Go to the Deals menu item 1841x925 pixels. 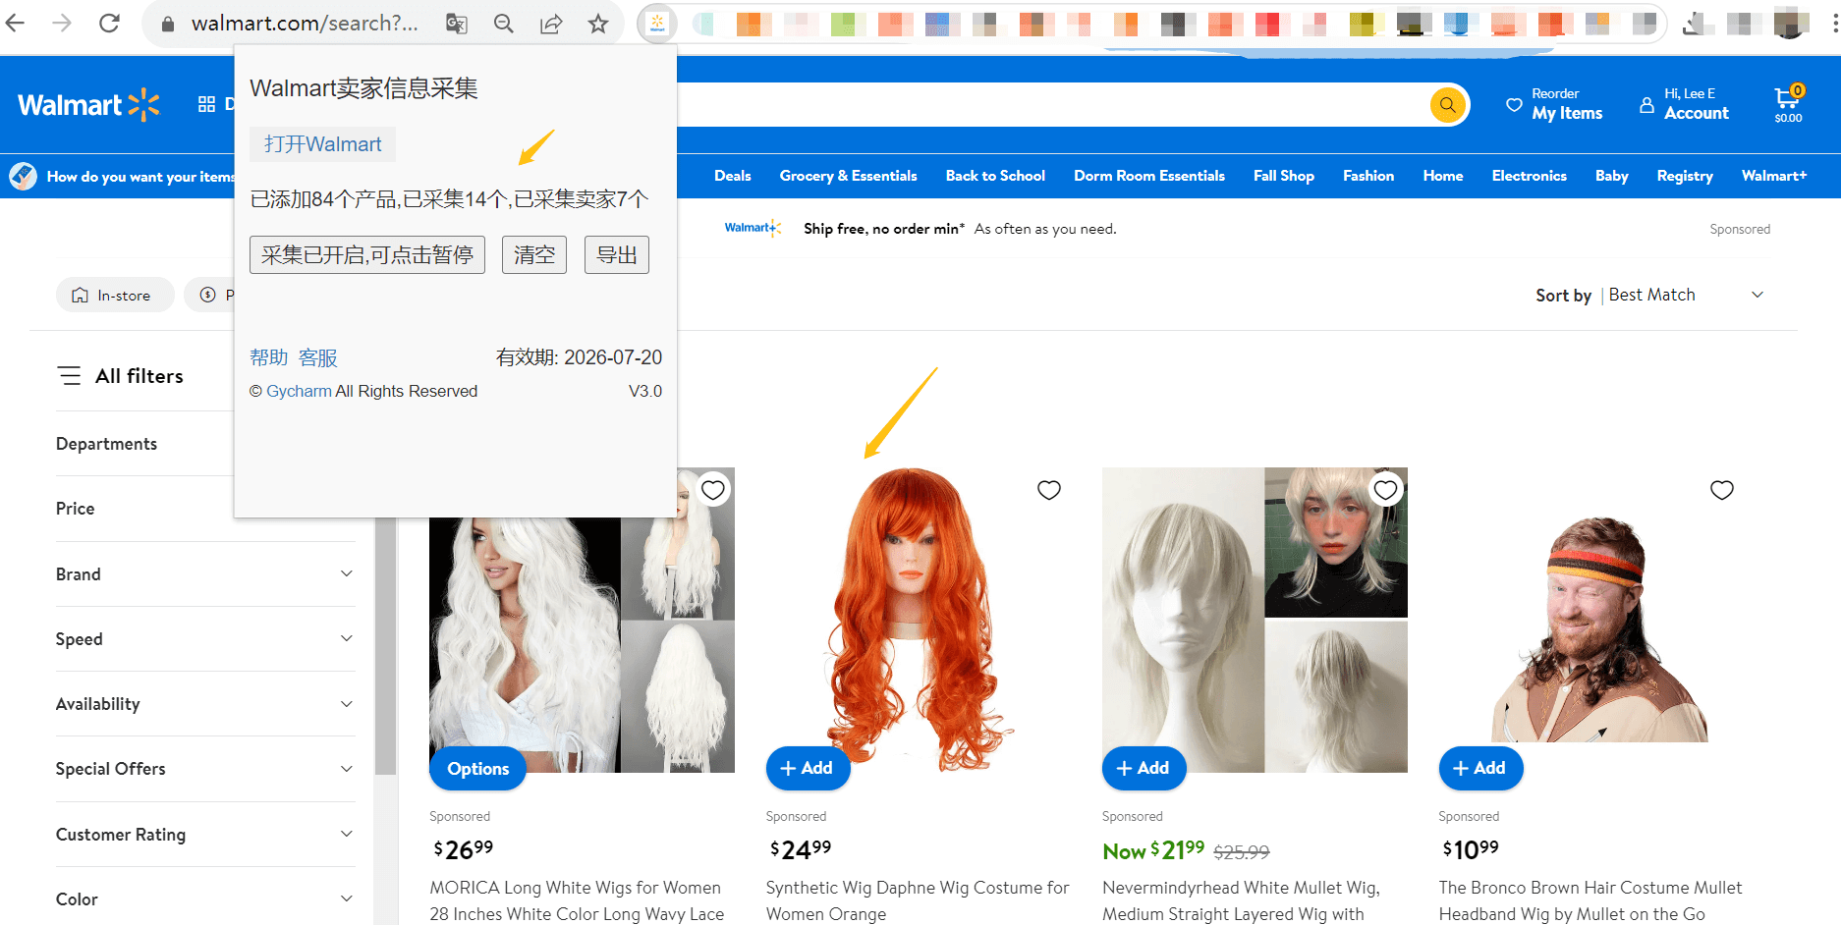coord(733,176)
